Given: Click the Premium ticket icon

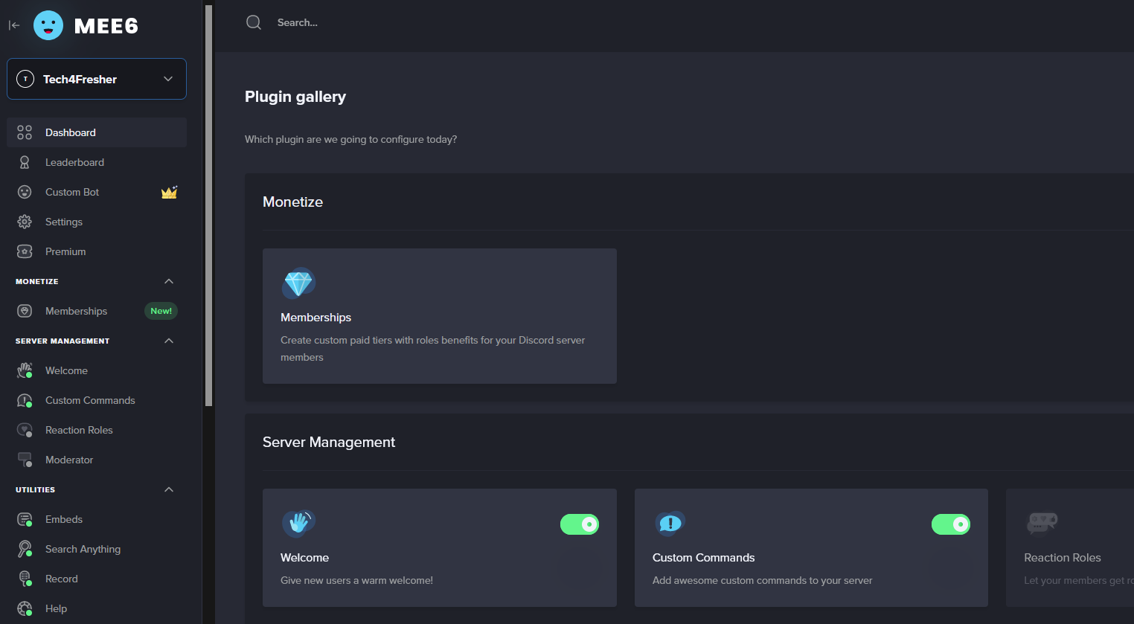Looking at the screenshot, I should [x=25, y=251].
